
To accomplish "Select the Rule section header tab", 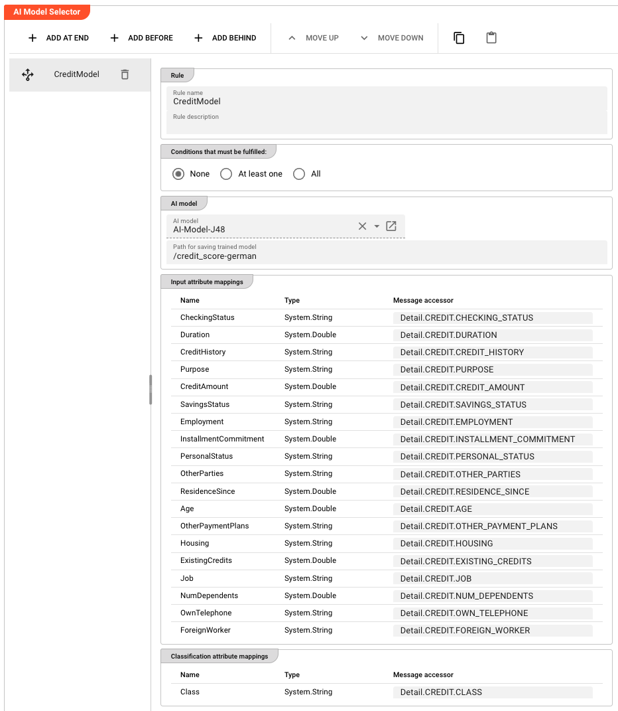I will click(x=177, y=75).
